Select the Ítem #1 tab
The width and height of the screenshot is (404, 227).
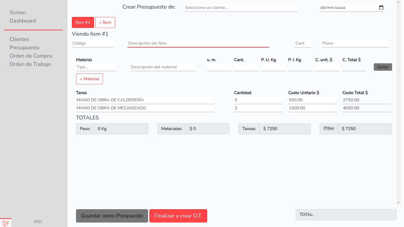[x=83, y=22]
